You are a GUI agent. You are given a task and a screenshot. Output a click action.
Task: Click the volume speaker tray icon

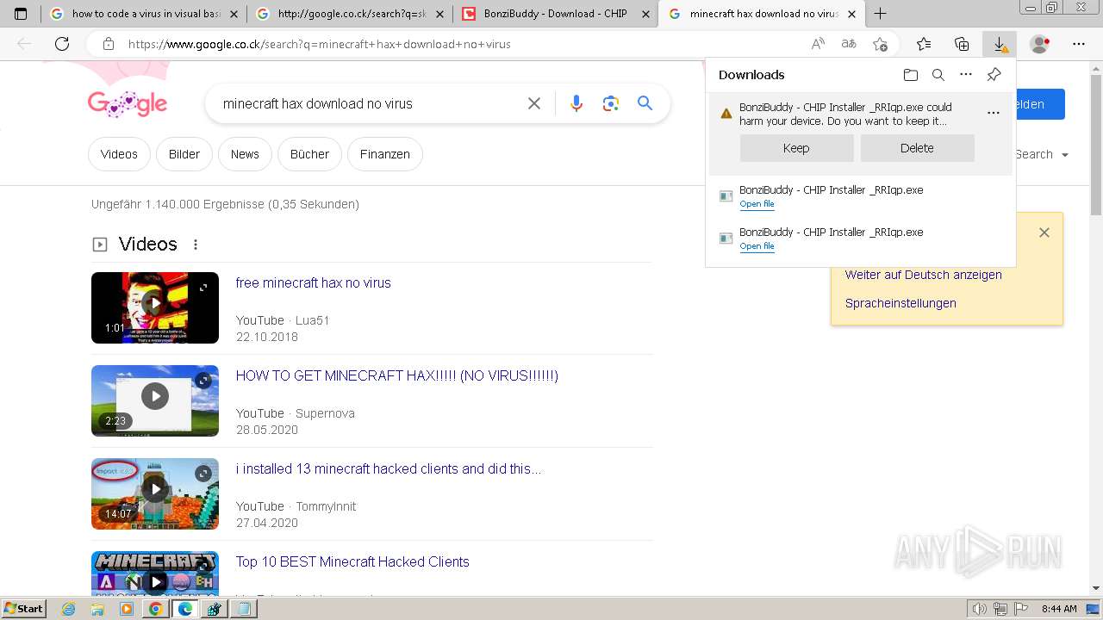(979, 609)
